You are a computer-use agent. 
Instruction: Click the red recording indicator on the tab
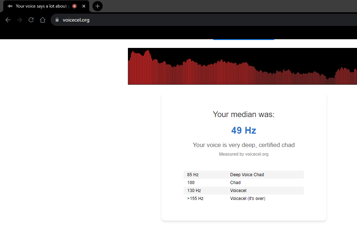point(74,6)
